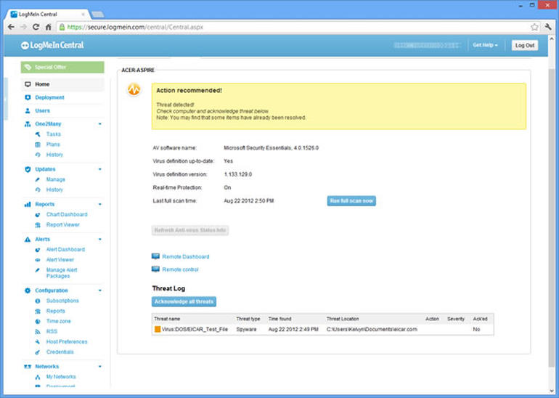Click the Severity column header

click(x=456, y=319)
